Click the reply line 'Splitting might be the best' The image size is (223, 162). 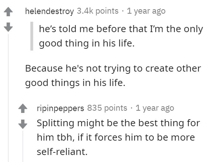coord(119,123)
